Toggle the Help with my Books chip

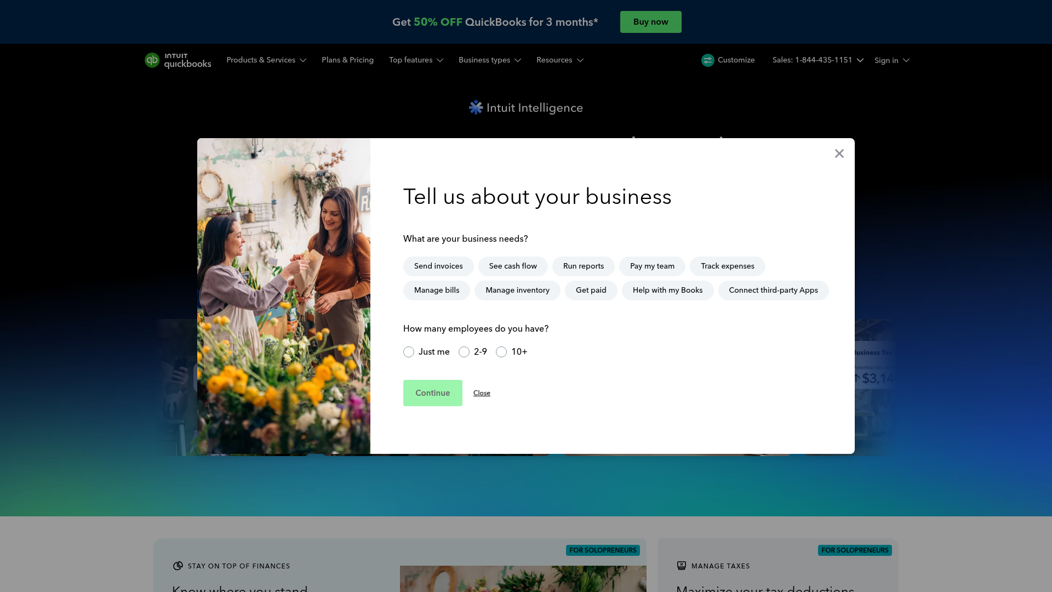point(667,291)
